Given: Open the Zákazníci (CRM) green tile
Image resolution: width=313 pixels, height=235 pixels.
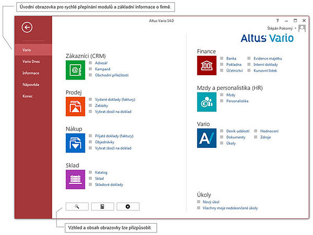Looking at the screenshot, I should [x=75, y=70].
